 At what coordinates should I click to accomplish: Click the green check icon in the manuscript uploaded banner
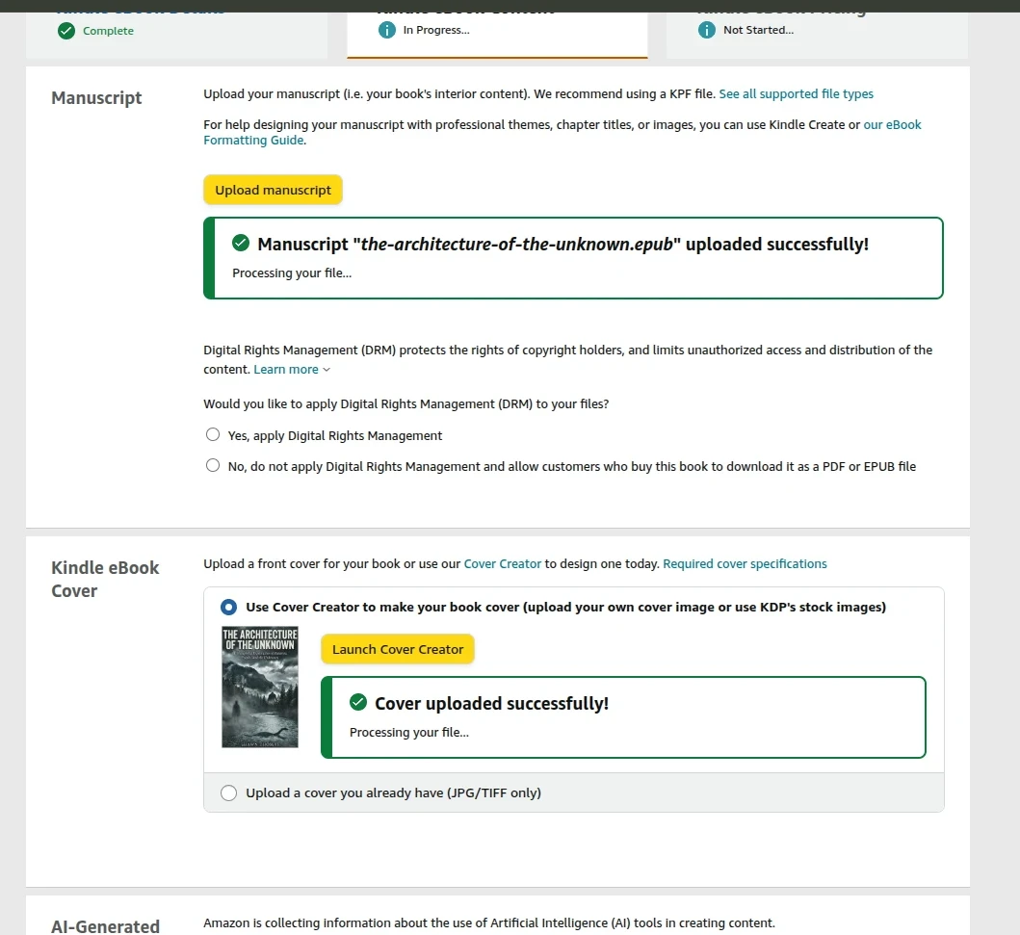point(241,244)
